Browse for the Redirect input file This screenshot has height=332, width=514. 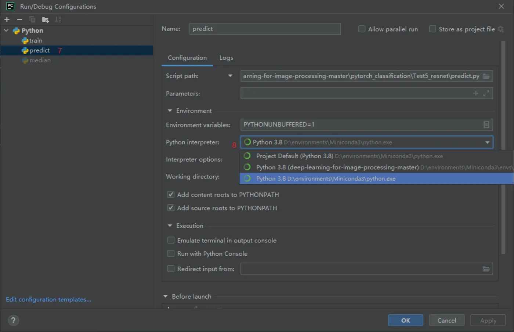(x=486, y=269)
